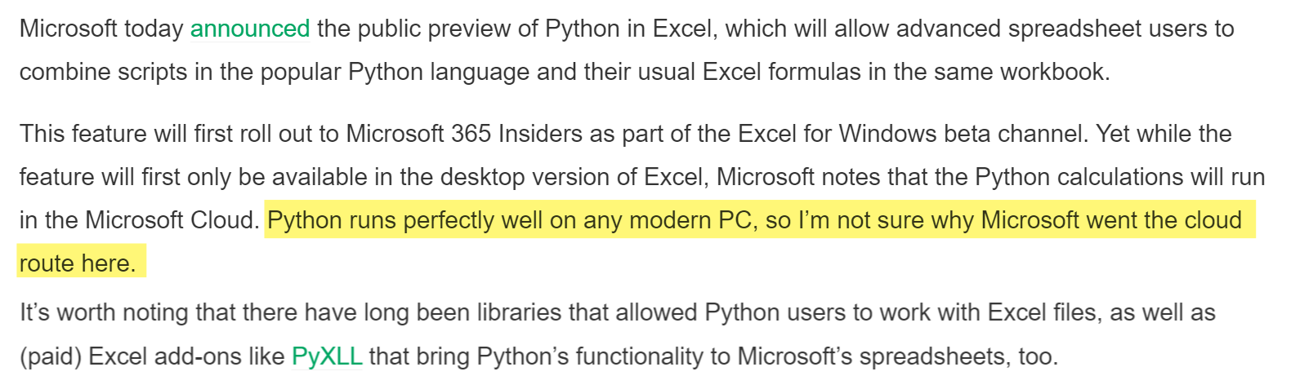Open the green "announced" link
1291x389 pixels.
point(249,29)
